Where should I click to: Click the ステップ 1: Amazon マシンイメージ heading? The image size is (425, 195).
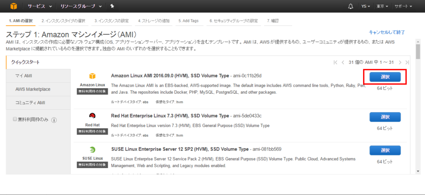(71, 35)
